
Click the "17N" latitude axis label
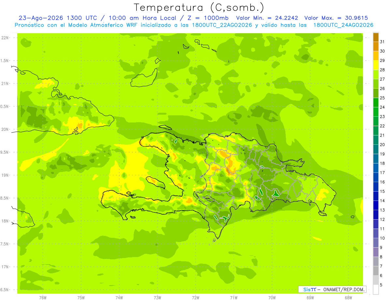click(5, 267)
